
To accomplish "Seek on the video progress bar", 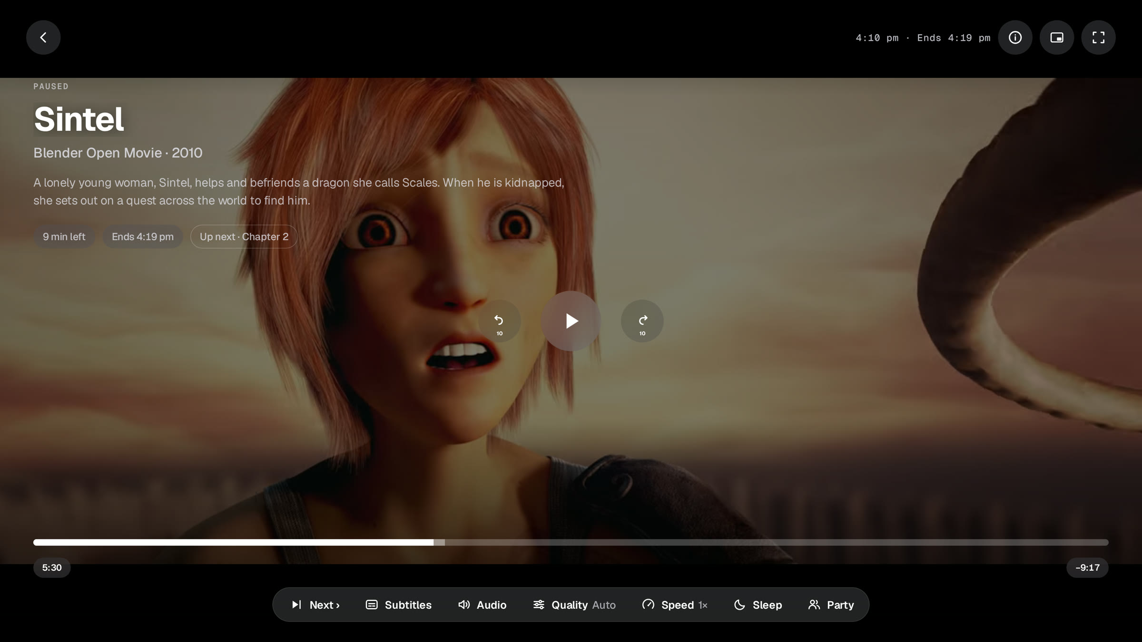I will point(571,543).
